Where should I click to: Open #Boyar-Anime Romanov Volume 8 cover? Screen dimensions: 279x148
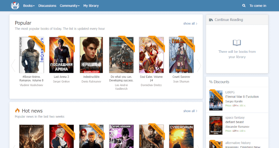coord(32,55)
